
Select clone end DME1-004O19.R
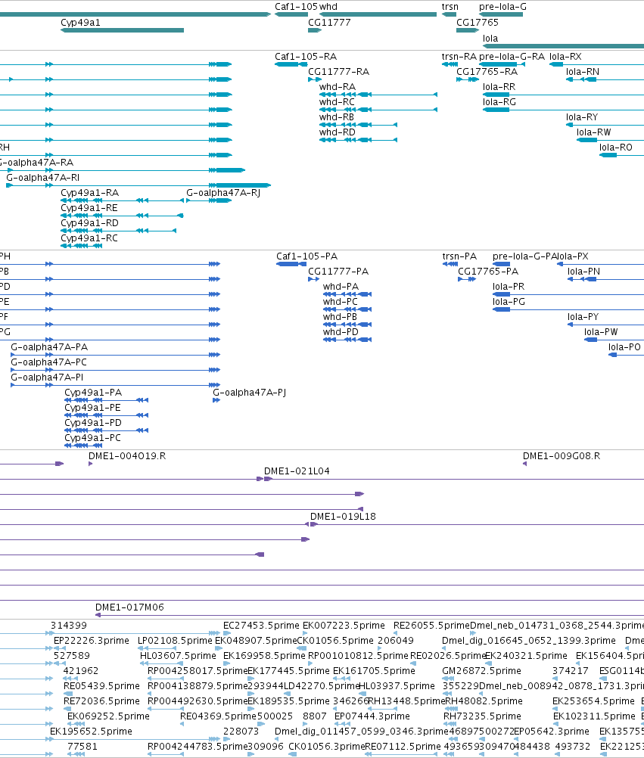pyautogui.click(x=126, y=456)
